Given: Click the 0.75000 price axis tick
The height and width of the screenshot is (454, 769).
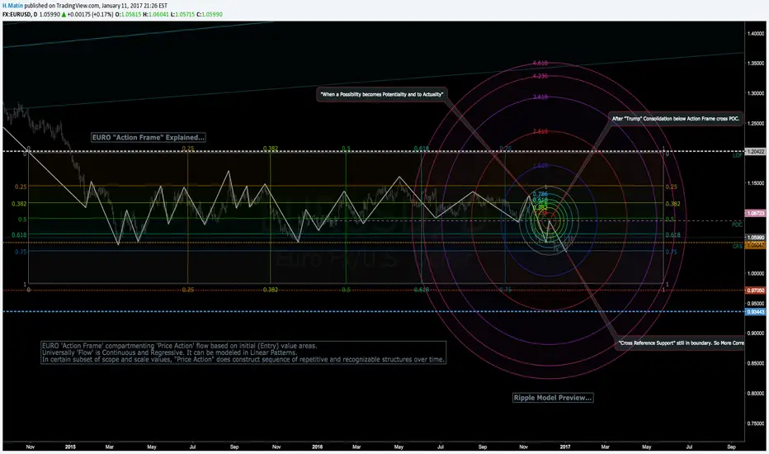Looking at the screenshot, I should tap(756, 423).
